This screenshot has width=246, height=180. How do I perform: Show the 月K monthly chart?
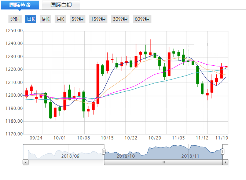click(60, 19)
